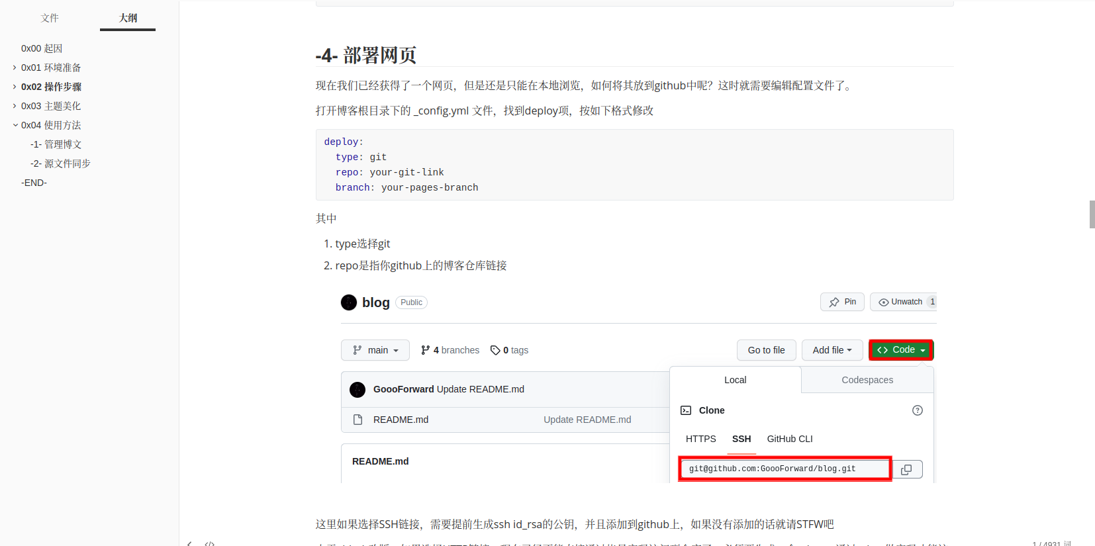The height and width of the screenshot is (546, 1095).
Task: Click the blog repository avatar icon
Action: [x=349, y=302]
